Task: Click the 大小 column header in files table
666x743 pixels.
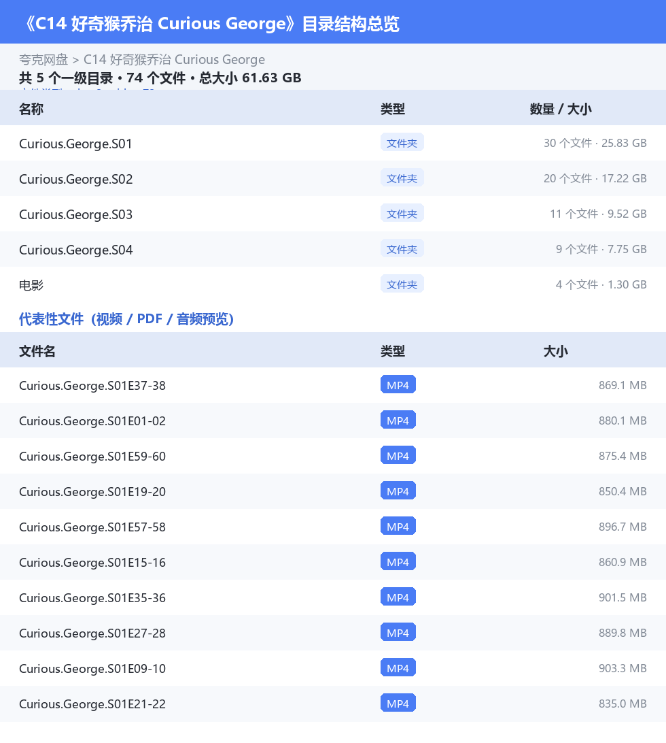Action: pos(556,351)
